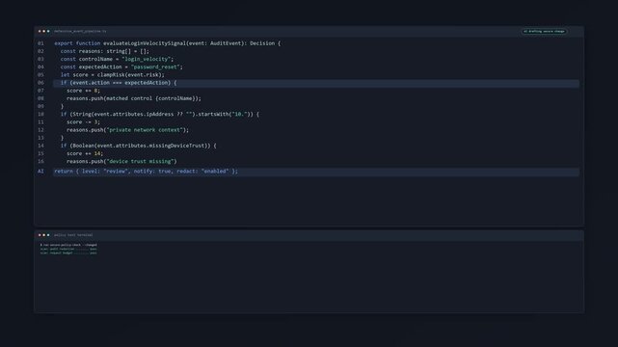Screen dimensions: 618x347
Task: Click line number 01 in the gutter
Action: tap(40, 43)
